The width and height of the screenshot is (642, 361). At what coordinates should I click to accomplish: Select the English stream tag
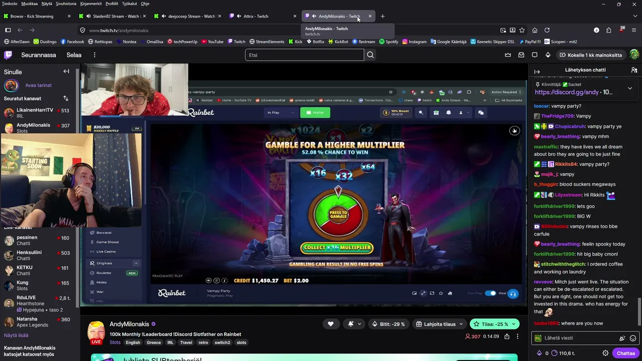(133, 342)
